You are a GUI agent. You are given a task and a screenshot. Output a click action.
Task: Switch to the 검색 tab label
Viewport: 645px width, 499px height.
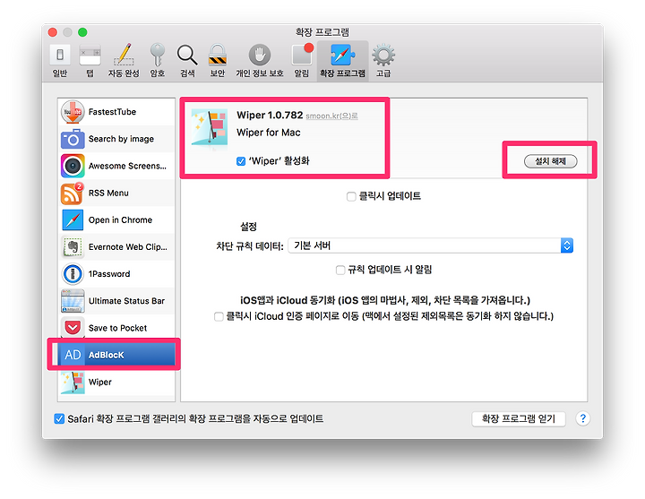tap(187, 73)
